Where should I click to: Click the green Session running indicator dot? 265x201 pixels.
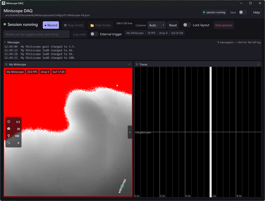click(x=5, y=24)
